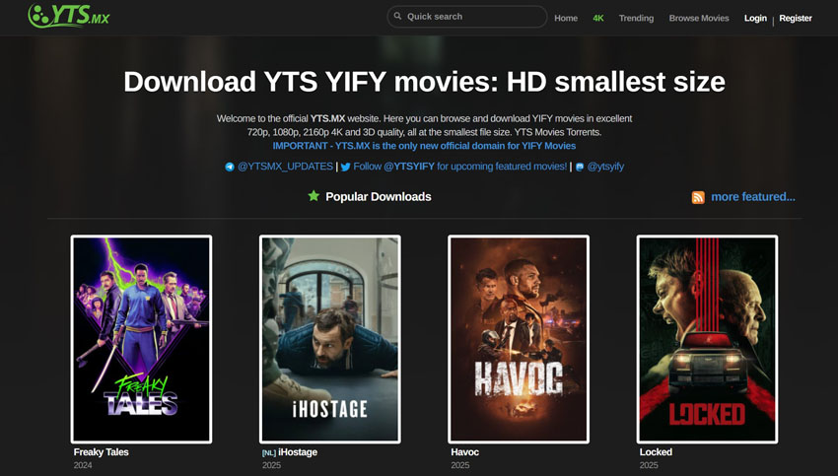Click the [NL] language tag

[269, 452]
